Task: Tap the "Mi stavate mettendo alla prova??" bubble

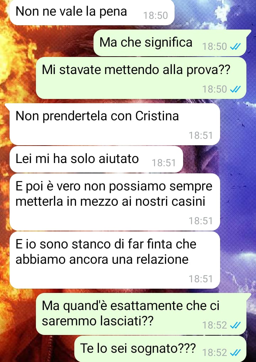Action: point(141,78)
